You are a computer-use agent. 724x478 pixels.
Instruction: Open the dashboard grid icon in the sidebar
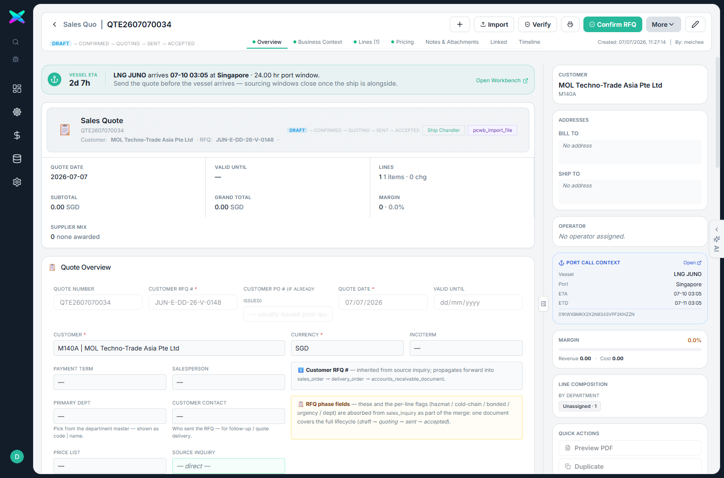[x=17, y=89]
